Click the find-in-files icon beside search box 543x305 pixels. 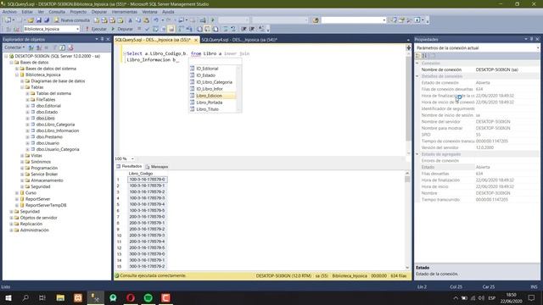[x=316, y=20]
